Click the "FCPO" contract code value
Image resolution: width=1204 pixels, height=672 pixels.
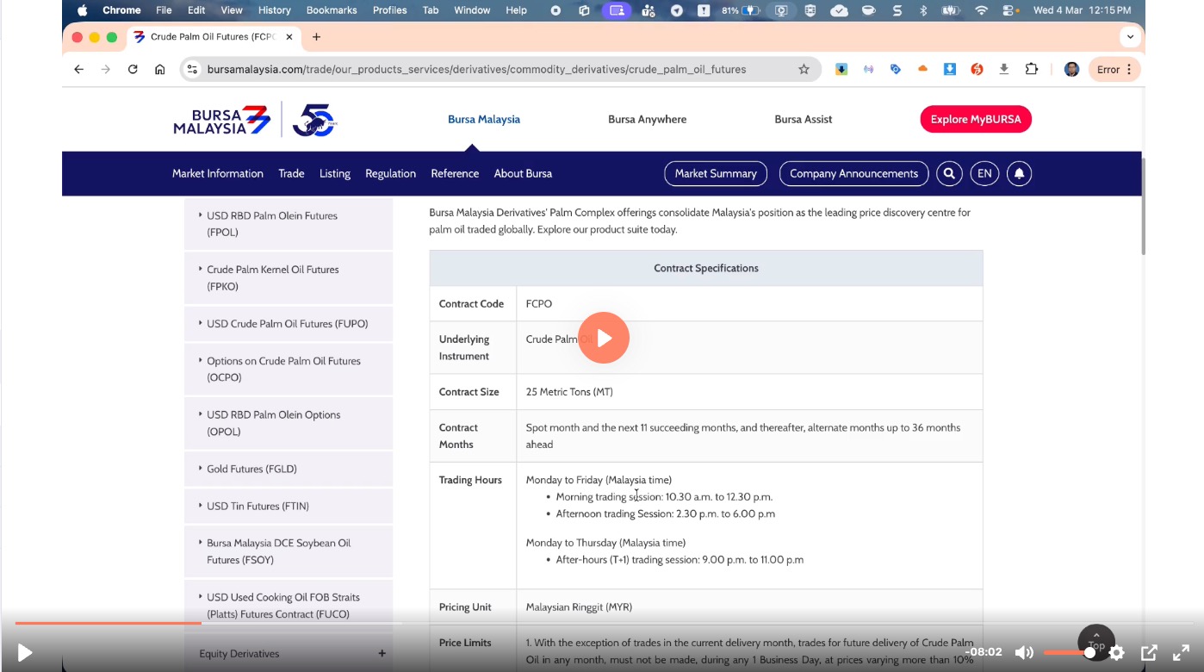(539, 304)
